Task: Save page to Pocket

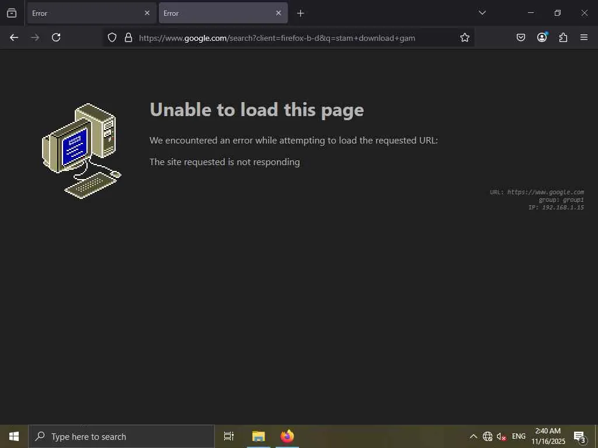Action: pos(520,37)
